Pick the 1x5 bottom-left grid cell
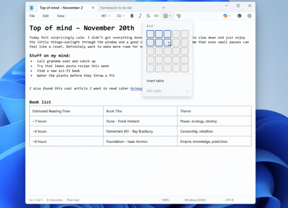The height and width of the screenshot is (208, 288). point(150,68)
